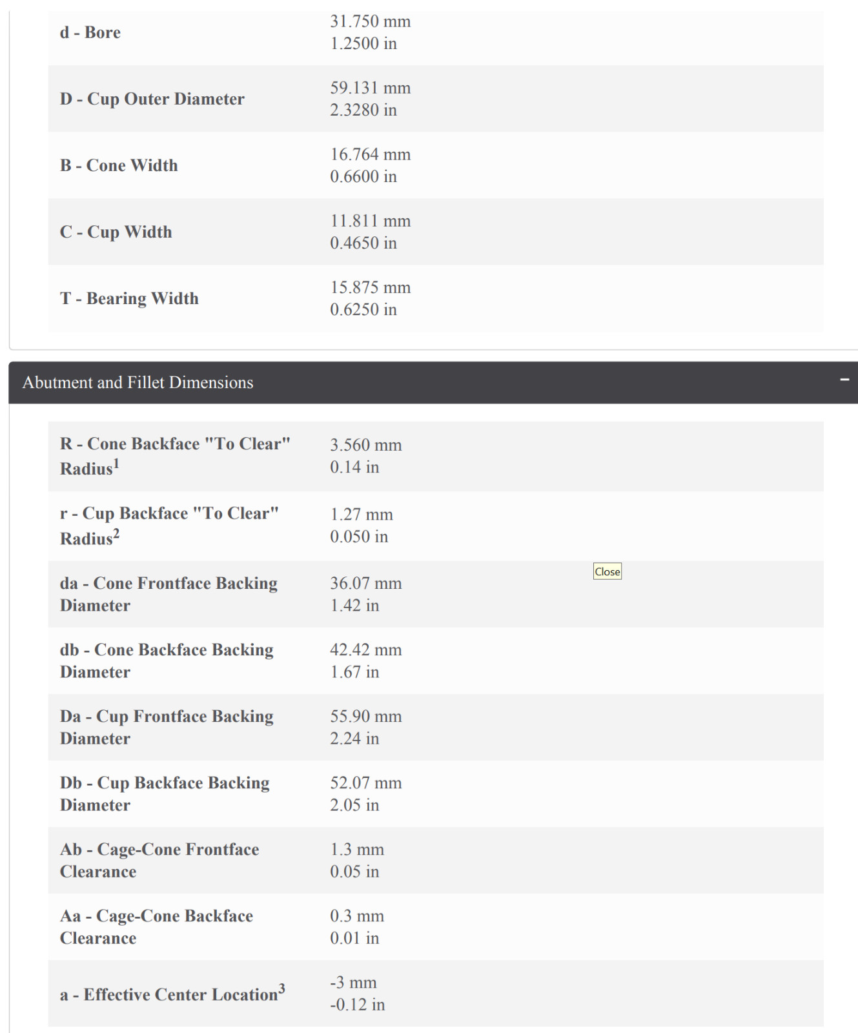This screenshot has height=1033, width=858.
Task: Open footnote 2 on Cup Backface Radius
Action: (x=116, y=533)
